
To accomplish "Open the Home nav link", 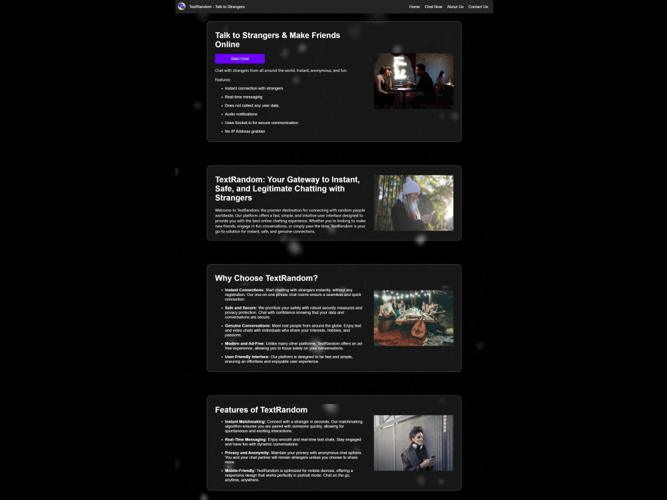I will pos(414,7).
